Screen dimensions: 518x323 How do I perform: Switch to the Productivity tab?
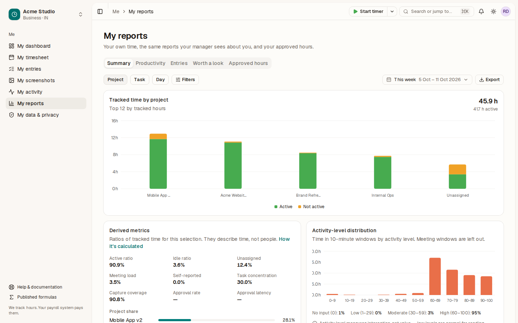(150, 63)
